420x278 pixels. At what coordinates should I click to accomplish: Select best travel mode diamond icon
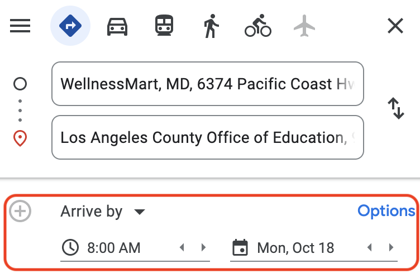[x=70, y=26]
